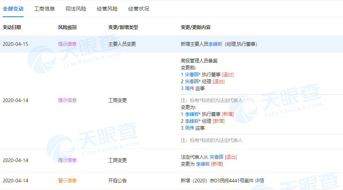Select the 经营风险 tab
Viewport: 343px width, 190px height.
click(x=107, y=9)
